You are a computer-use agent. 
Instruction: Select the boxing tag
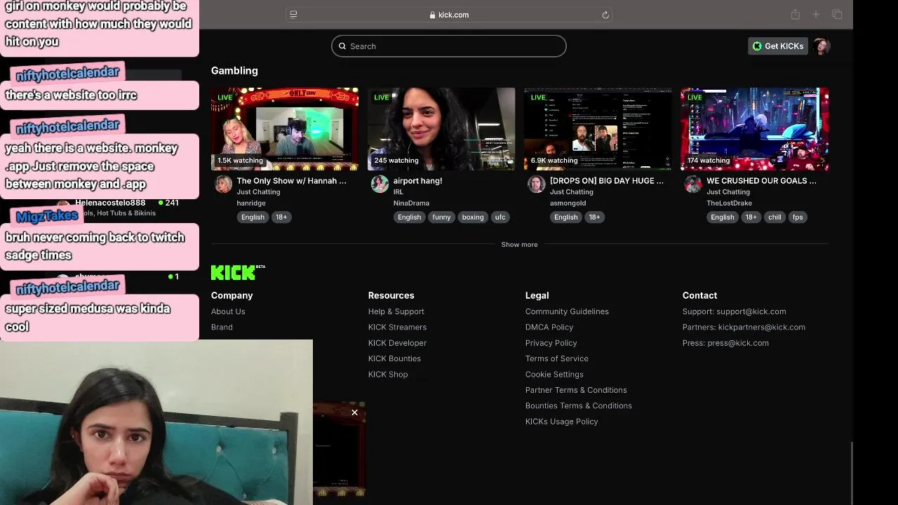coord(473,217)
